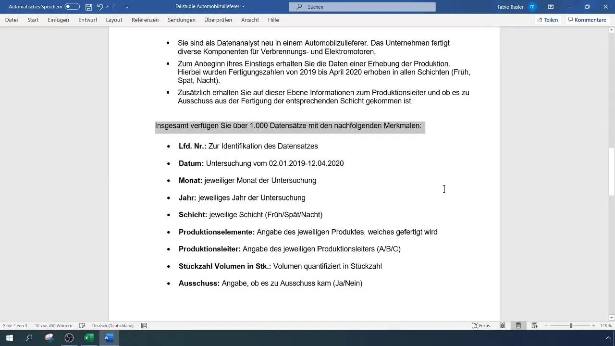
Task: Click the vertical scrollbar thumb
Action: (x=612, y=172)
